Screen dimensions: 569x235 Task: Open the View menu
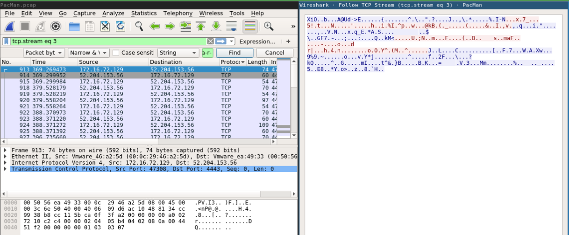click(45, 13)
